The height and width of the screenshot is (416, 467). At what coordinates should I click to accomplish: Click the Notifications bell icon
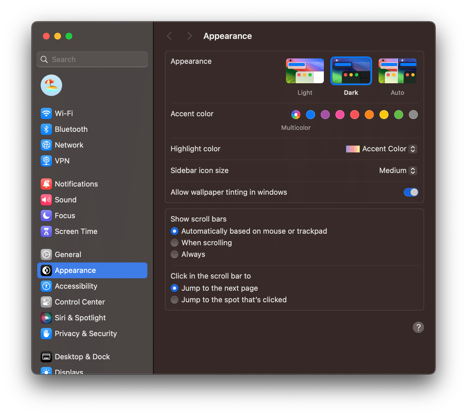[x=46, y=184]
